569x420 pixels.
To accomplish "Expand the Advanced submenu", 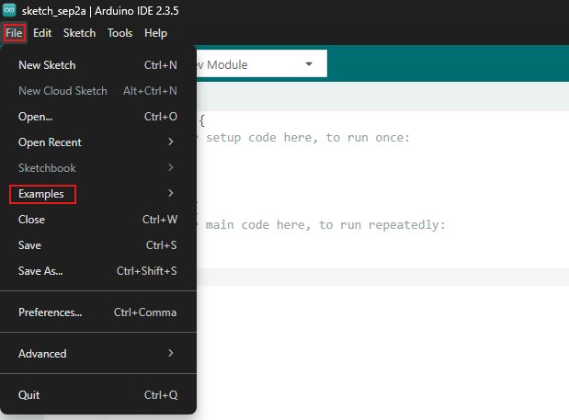I will 98,353.
